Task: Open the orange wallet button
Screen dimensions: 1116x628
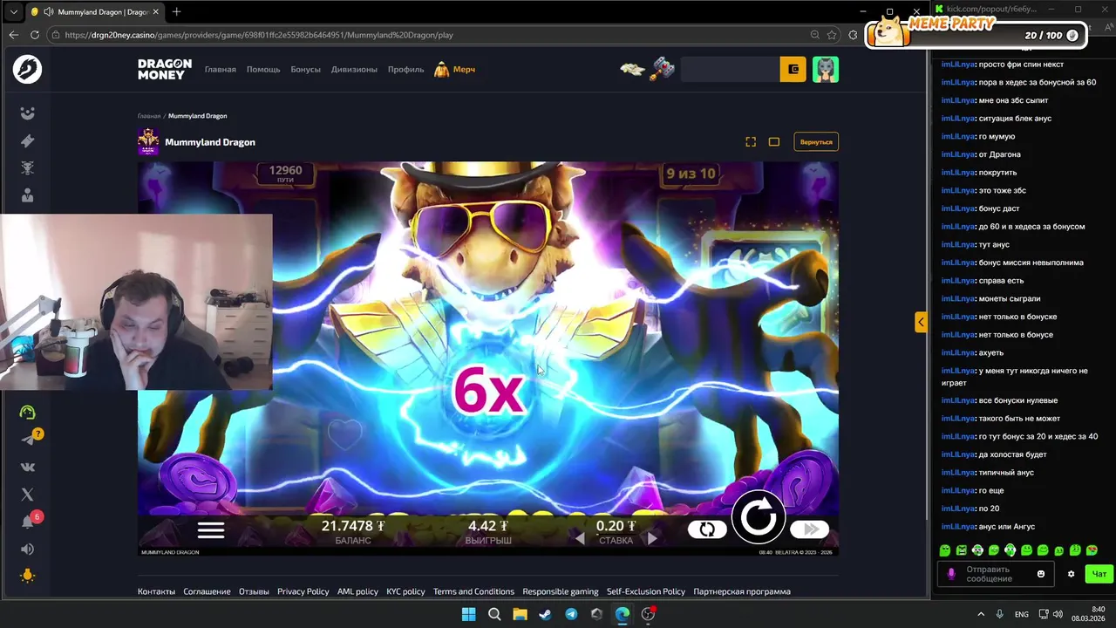Action: click(x=793, y=69)
